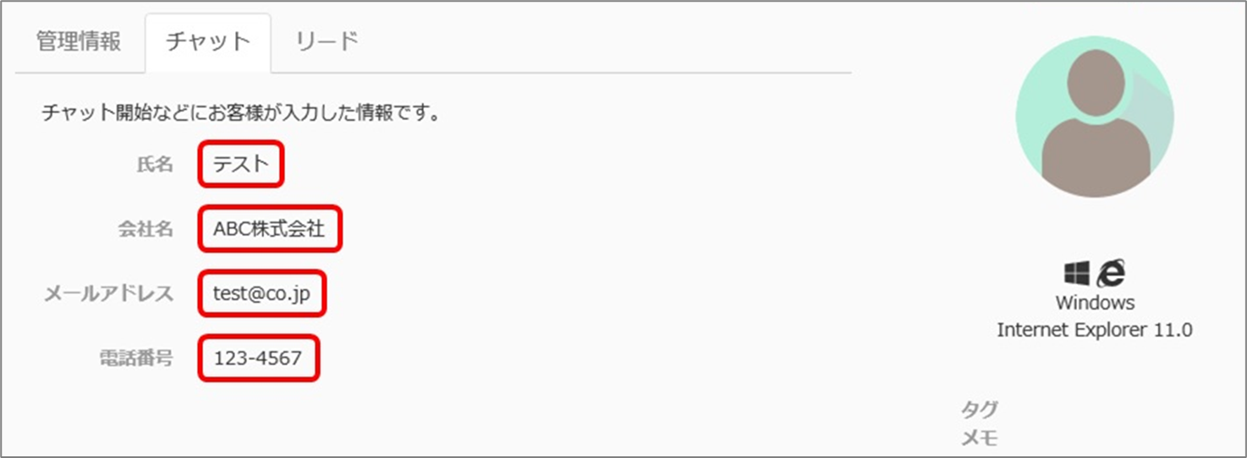Open the リード tab
Viewport: 1247px width, 458px height.
pos(327,42)
